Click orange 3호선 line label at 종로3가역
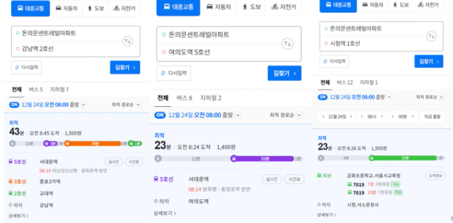The height and width of the screenshot is (223, 453). pos(17,182)
